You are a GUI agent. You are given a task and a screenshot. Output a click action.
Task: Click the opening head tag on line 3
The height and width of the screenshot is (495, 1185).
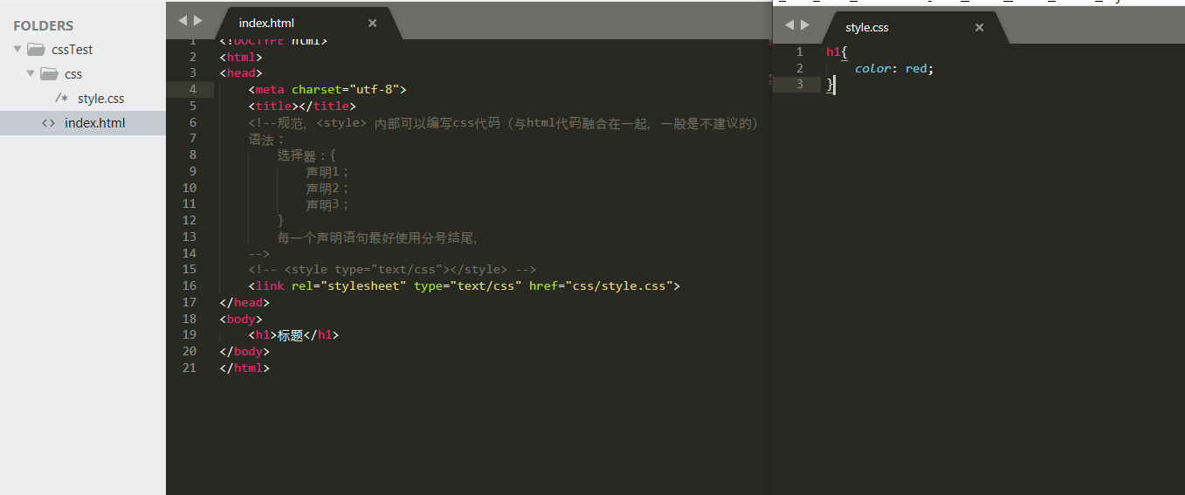pos(241,72)
